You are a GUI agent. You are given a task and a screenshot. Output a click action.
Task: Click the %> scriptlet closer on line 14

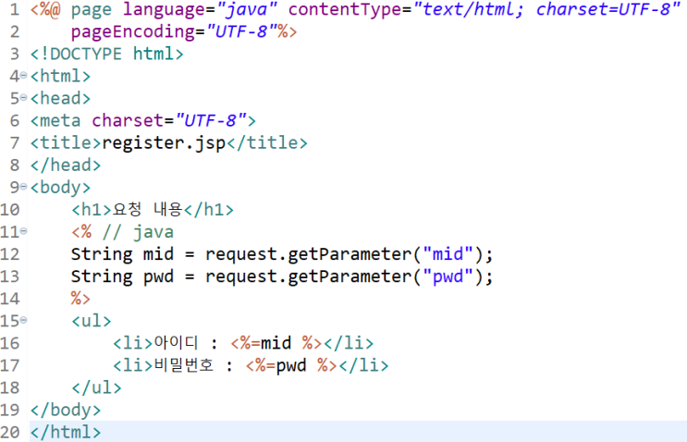tap(81, 299)
